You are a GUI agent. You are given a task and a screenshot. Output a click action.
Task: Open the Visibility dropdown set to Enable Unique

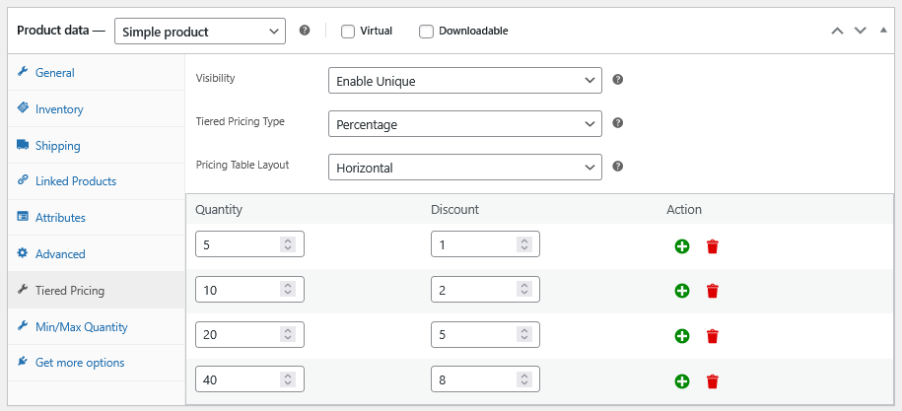464,81
